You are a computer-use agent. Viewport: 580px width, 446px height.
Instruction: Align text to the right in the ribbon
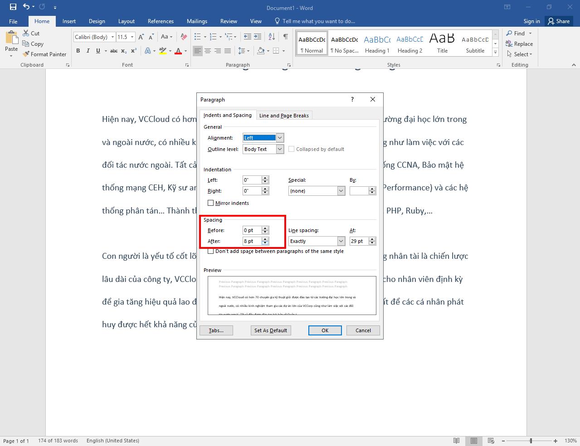pos(218,51)
